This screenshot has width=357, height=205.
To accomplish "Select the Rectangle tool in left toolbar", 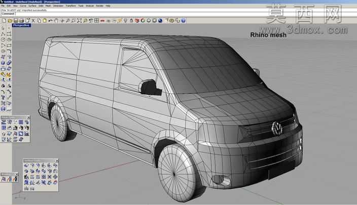I will coord(9,45).
